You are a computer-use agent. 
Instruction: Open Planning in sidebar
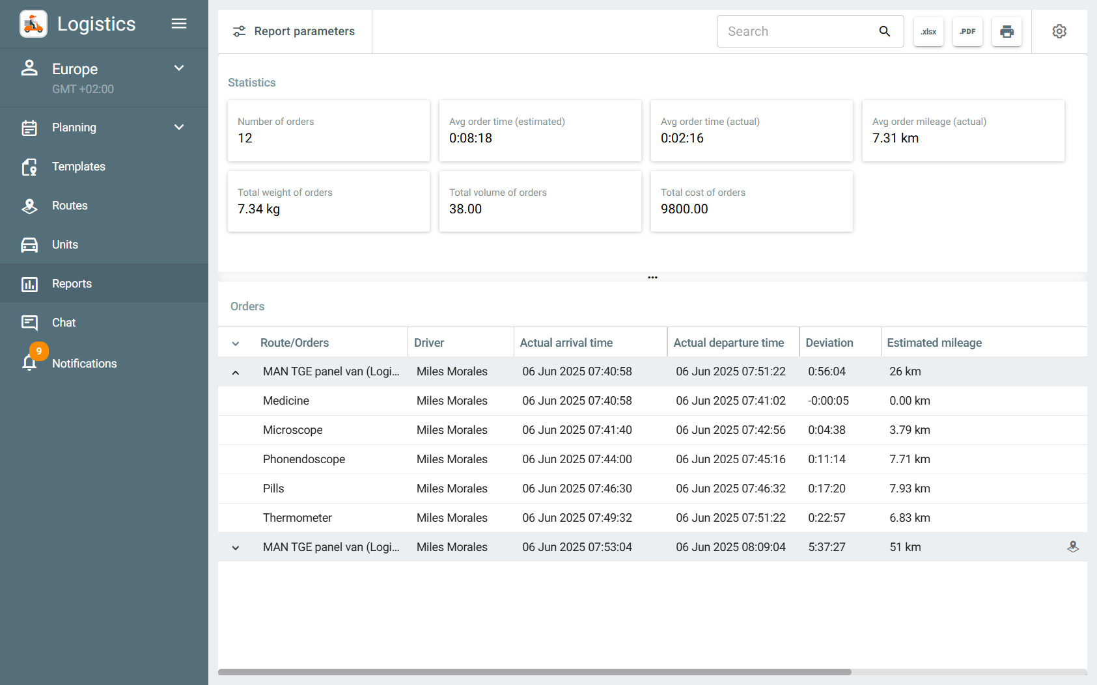pyautogui.click(x=104, y=128)
